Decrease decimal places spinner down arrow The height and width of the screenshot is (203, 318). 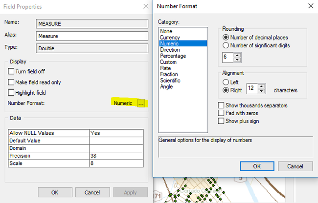click(x=237, y=60)
